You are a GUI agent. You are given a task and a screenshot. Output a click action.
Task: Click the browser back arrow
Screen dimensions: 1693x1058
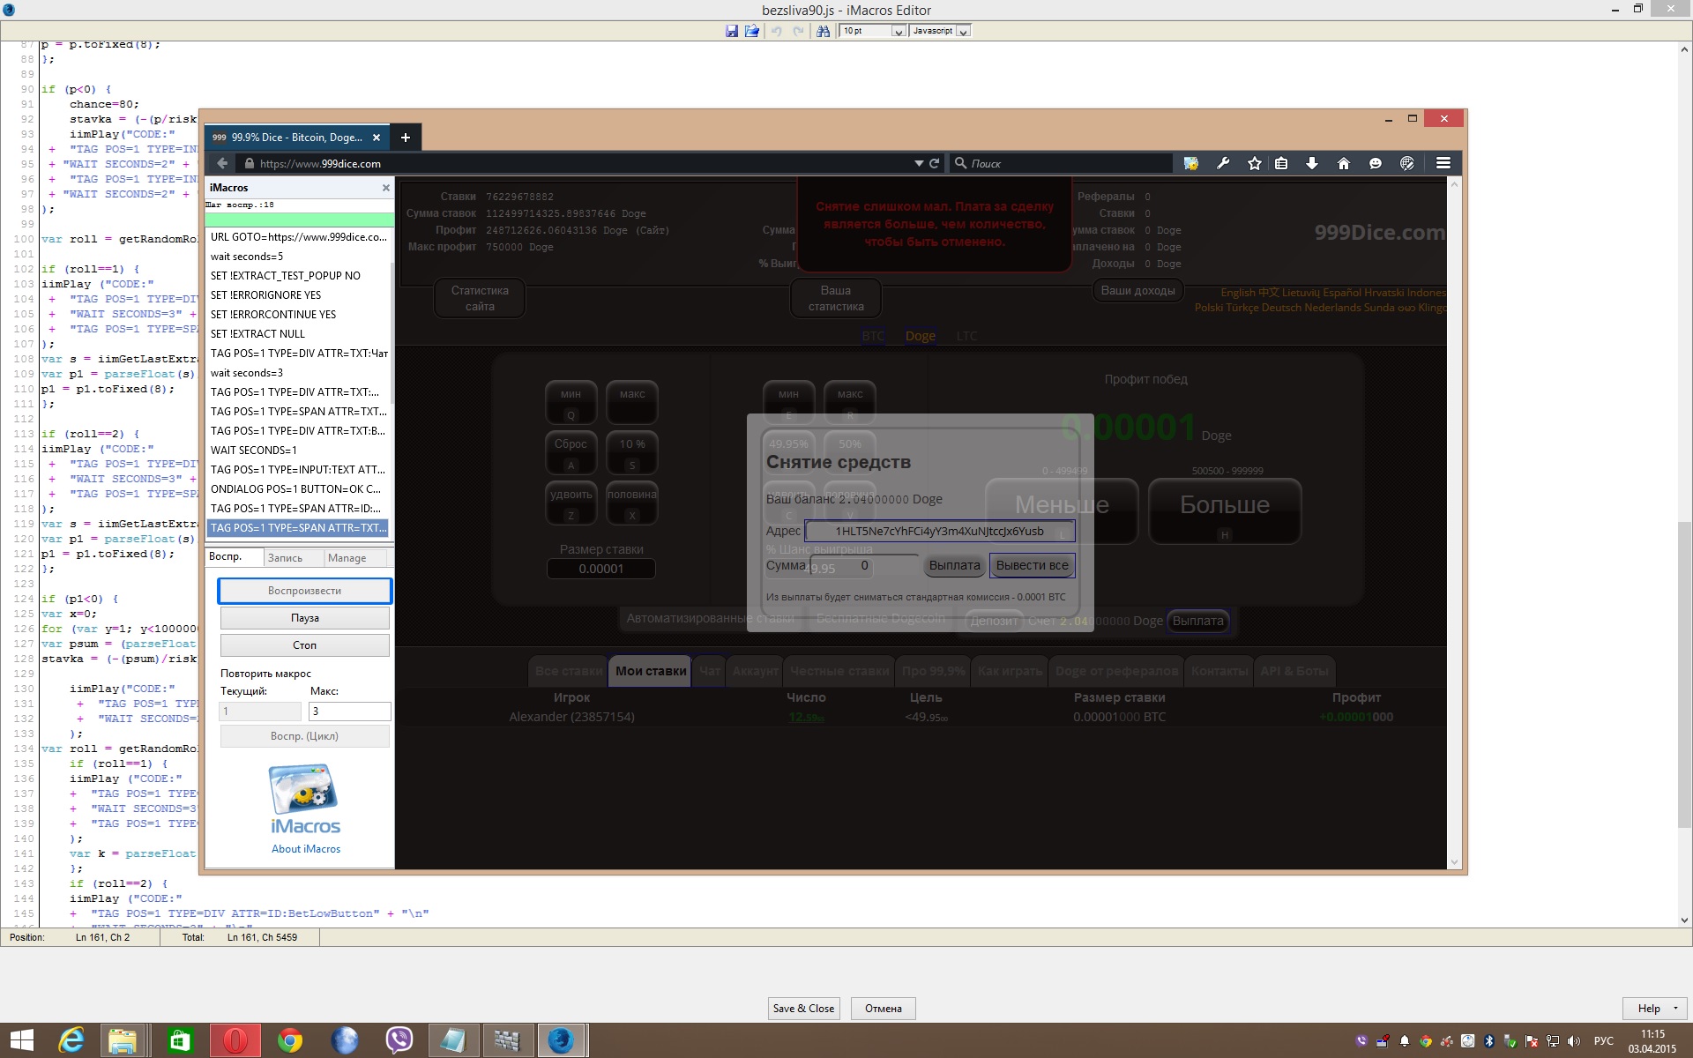point(222,163)
